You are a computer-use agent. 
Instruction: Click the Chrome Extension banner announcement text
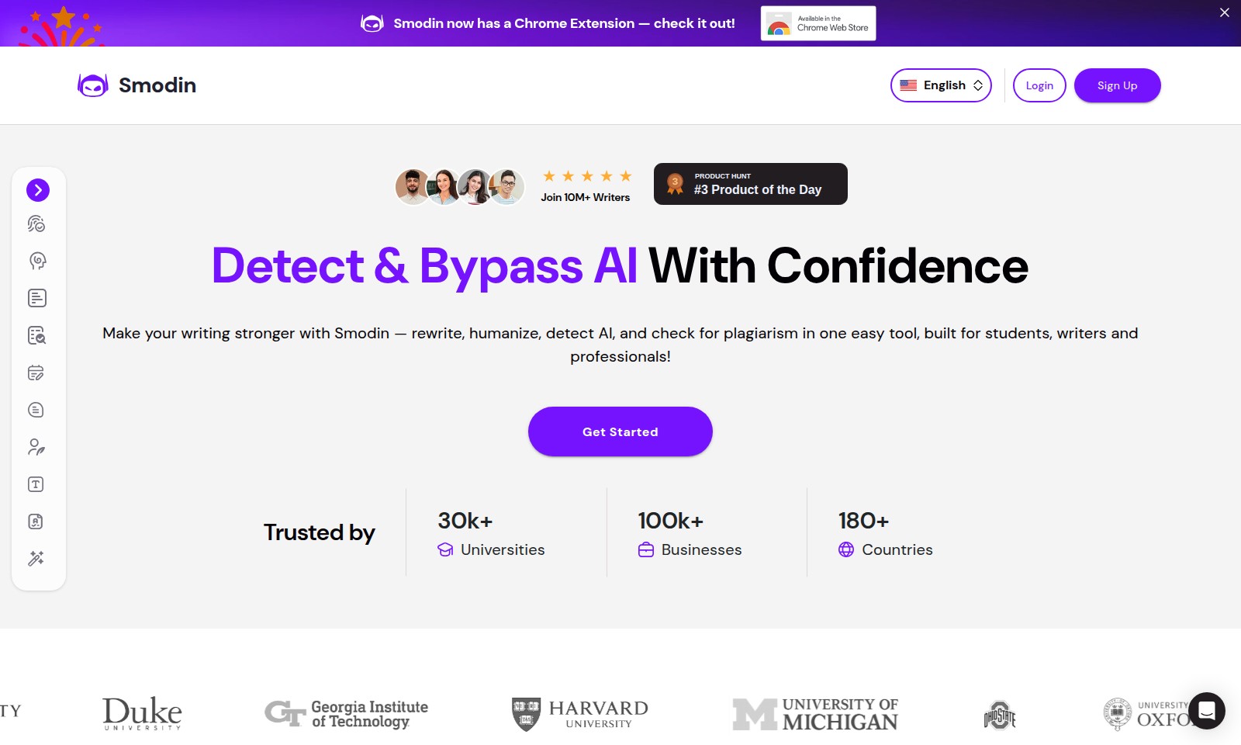564,23
